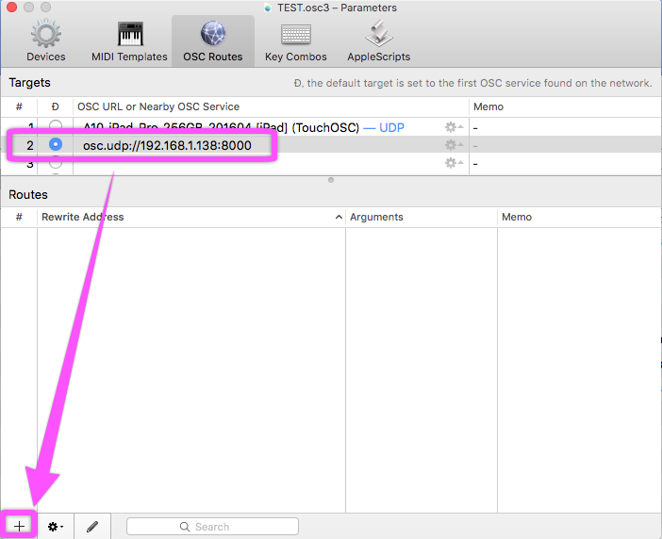Set target 1 as default target

[56, 127]
